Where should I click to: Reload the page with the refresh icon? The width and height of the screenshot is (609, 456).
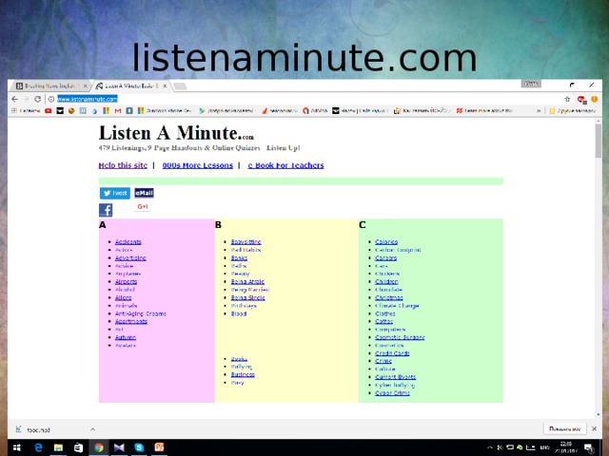[38, 99]
